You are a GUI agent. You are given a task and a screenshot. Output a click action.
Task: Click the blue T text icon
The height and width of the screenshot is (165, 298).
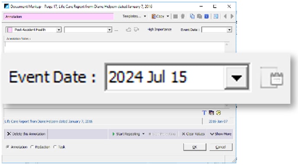pos(204,113)
